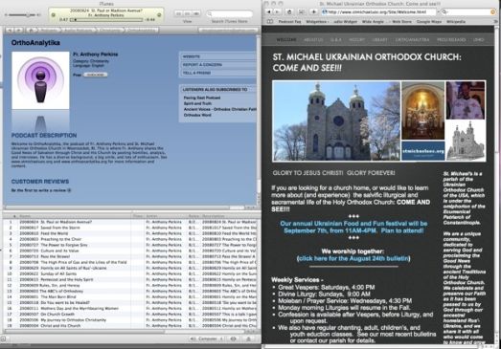The height and width of the screenshot is (349, 501).
Task: Go back in the iTunes Store
Action: coord(10,31)
